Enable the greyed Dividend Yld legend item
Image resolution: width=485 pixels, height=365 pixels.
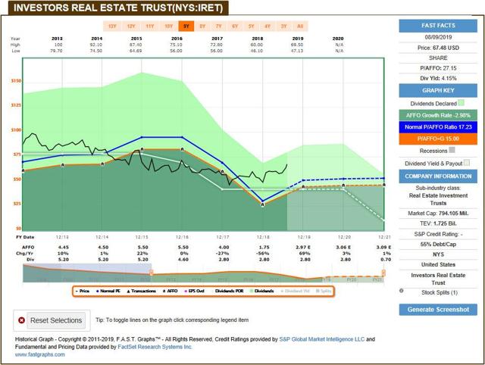tap(295, 291)
